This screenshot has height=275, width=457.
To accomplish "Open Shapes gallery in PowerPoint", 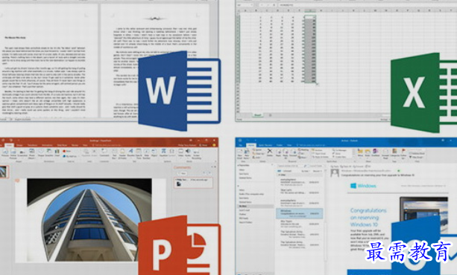I will pos(41,153).
